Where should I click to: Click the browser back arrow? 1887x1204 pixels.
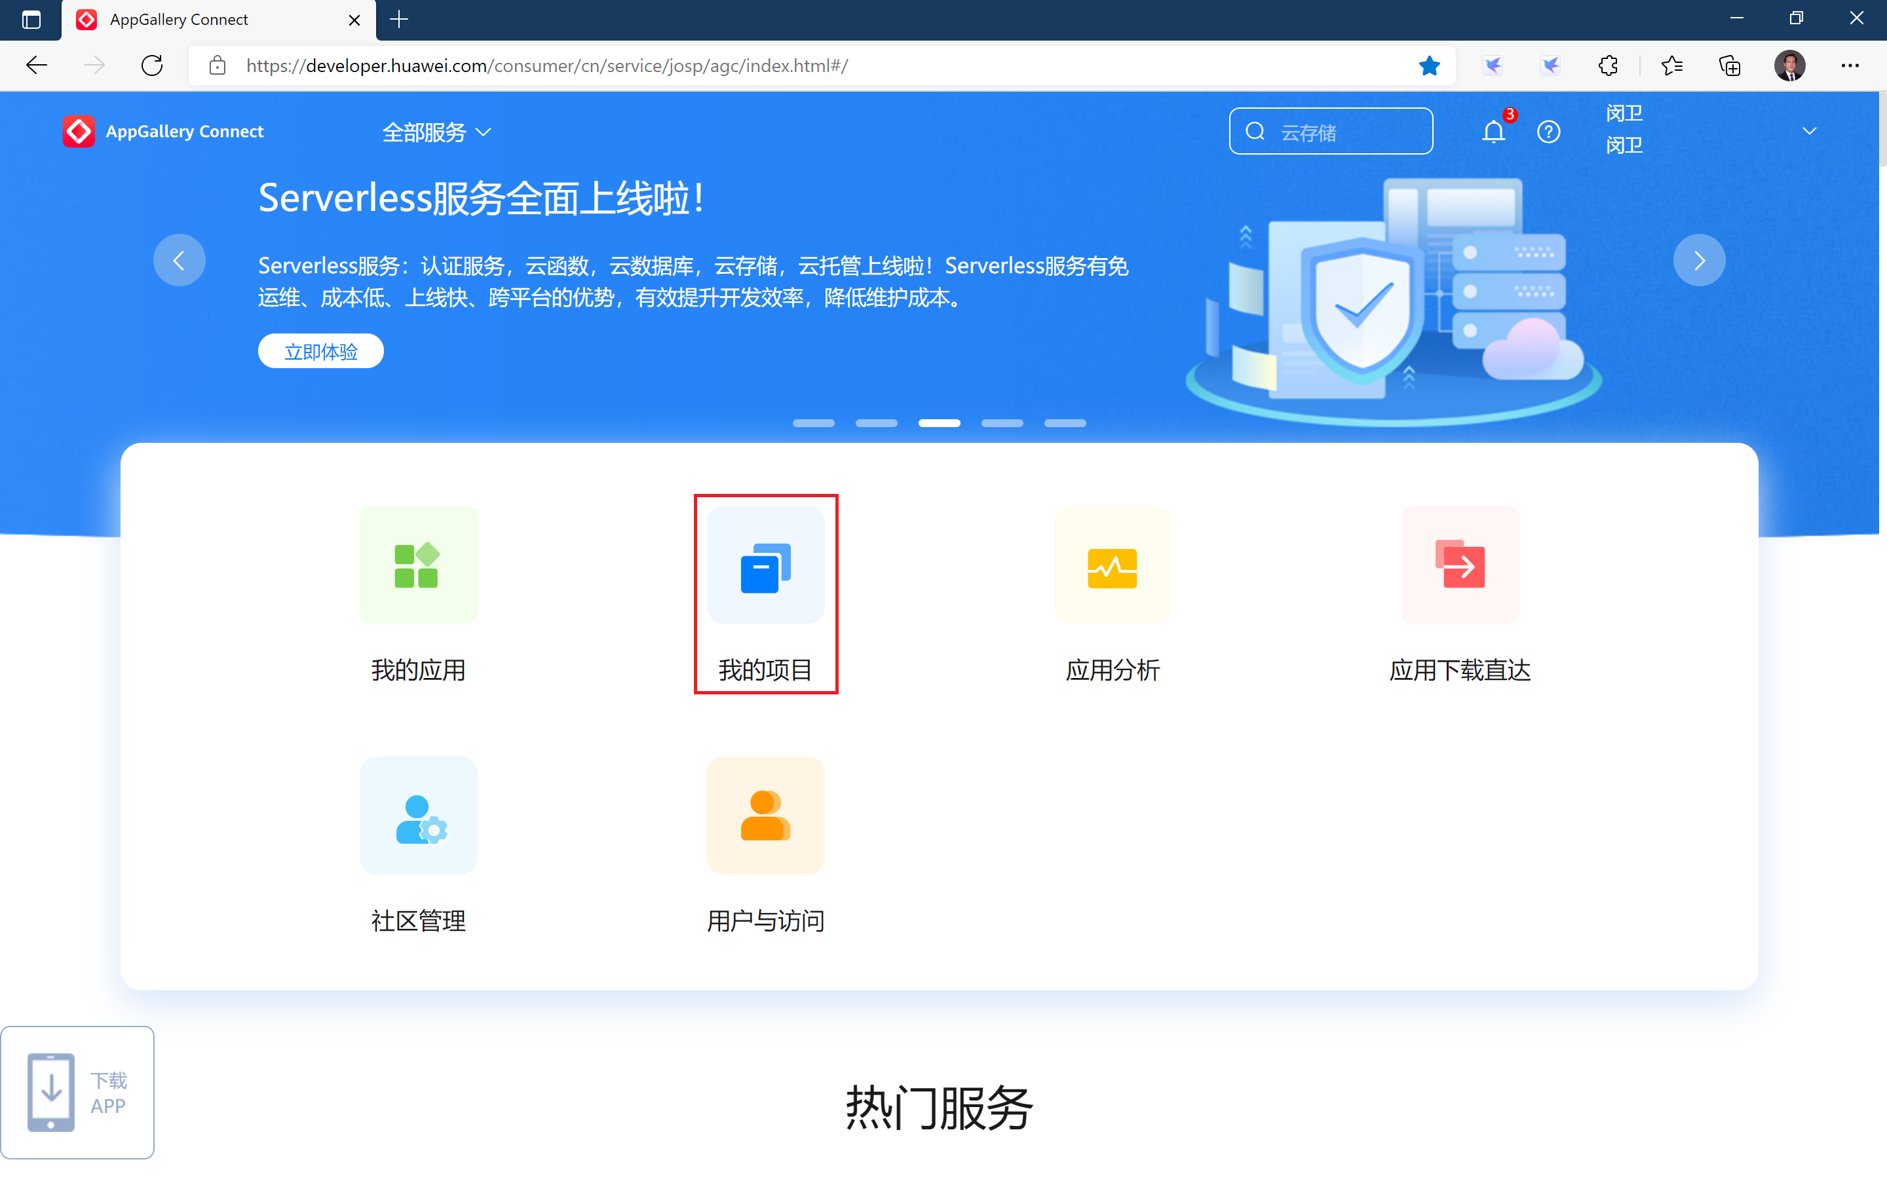tap(37, 66)
